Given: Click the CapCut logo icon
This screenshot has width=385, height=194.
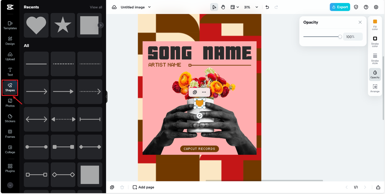Looking at the screenshot, I should [10, 7].
